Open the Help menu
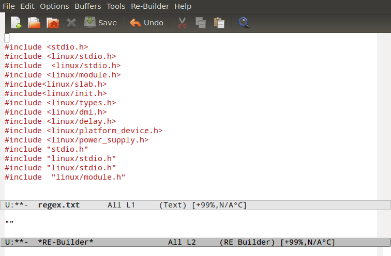The height and width of the screenshot is (256, 391). 183,6
